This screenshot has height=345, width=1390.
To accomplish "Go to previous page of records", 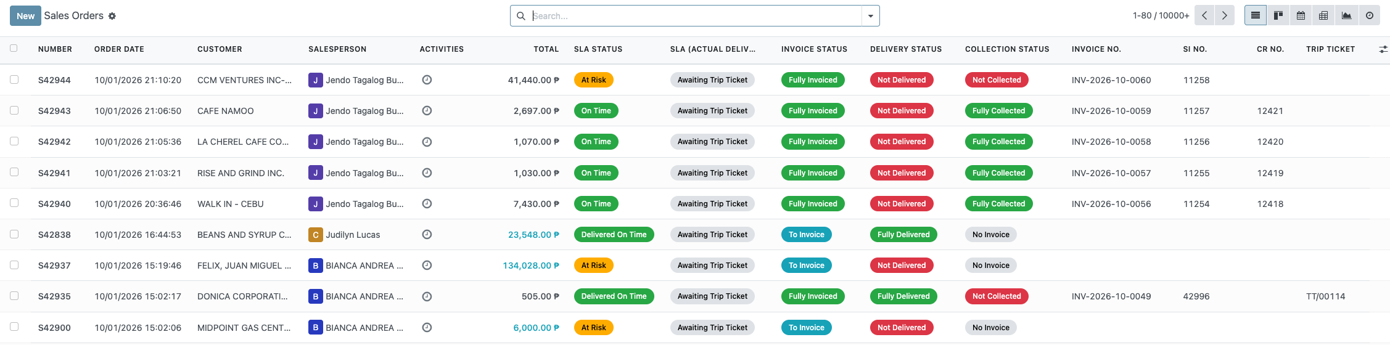I will click(x=1204, y=15).
